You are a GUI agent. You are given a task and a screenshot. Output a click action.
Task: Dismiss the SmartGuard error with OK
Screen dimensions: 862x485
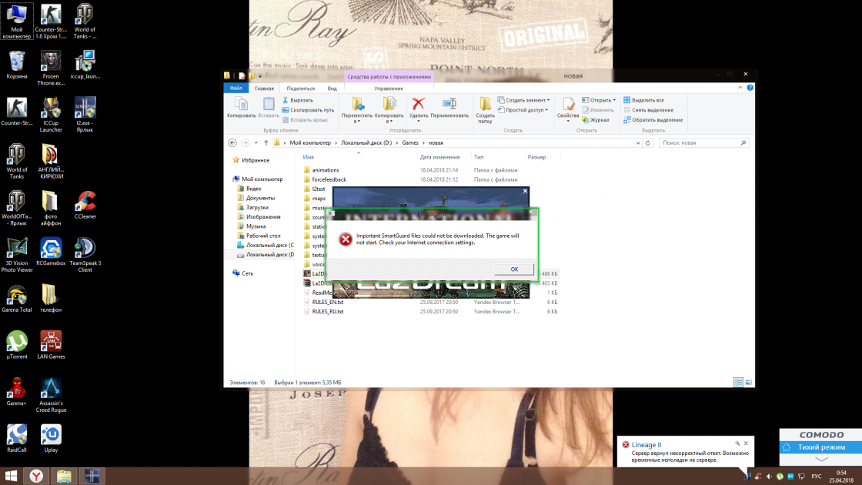click(x=513, y=269)
